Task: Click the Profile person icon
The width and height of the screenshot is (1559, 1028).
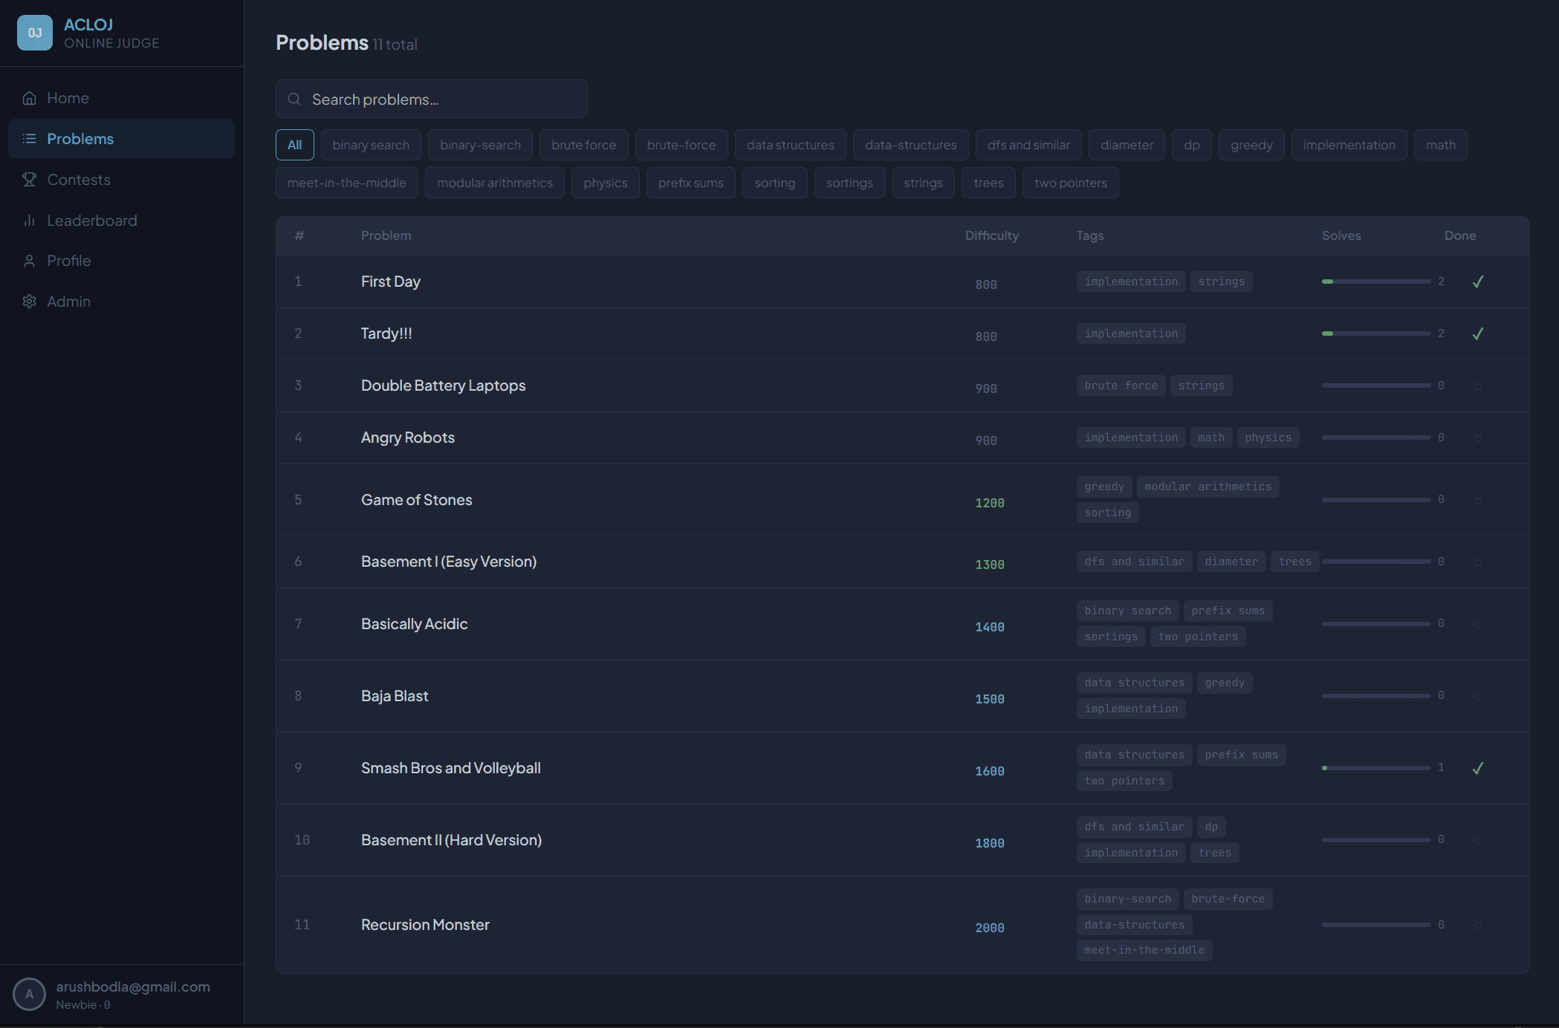Action: (x=30, y=261)
